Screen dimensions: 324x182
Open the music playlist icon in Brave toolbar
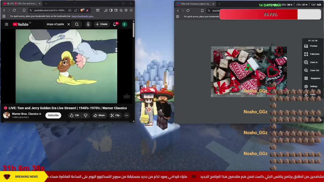(106, 10)
